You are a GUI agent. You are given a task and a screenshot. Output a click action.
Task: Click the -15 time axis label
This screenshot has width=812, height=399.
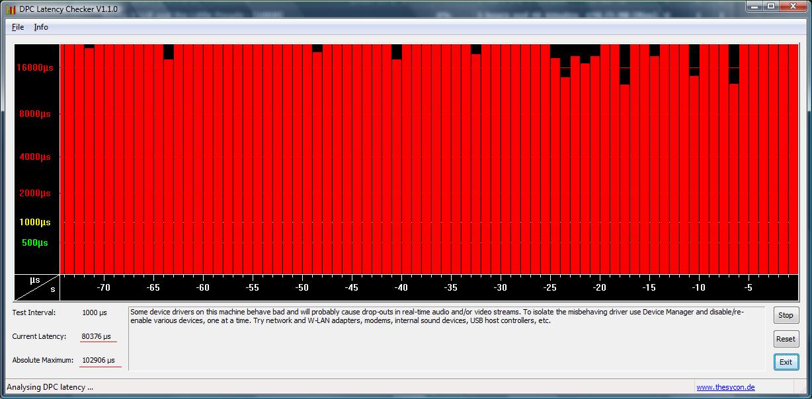(x=649, y=287)
